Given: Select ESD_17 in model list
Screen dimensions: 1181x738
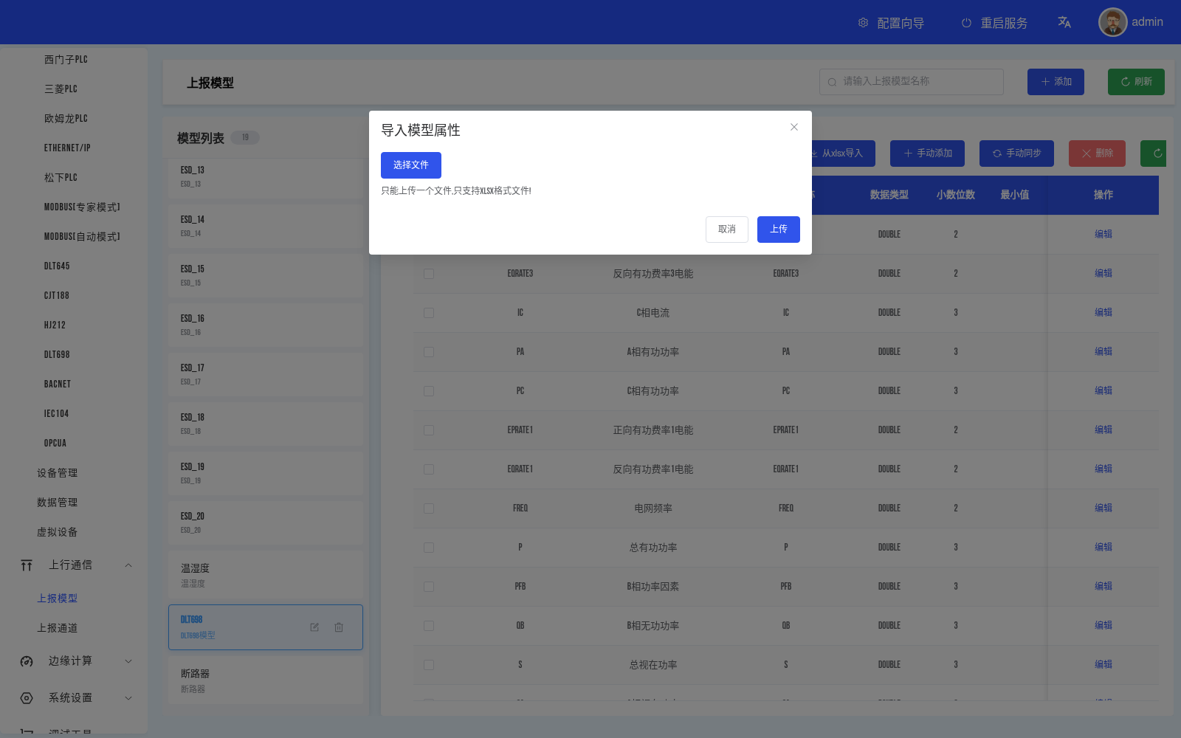Looking at the screenshot, I should click(266, 375).
